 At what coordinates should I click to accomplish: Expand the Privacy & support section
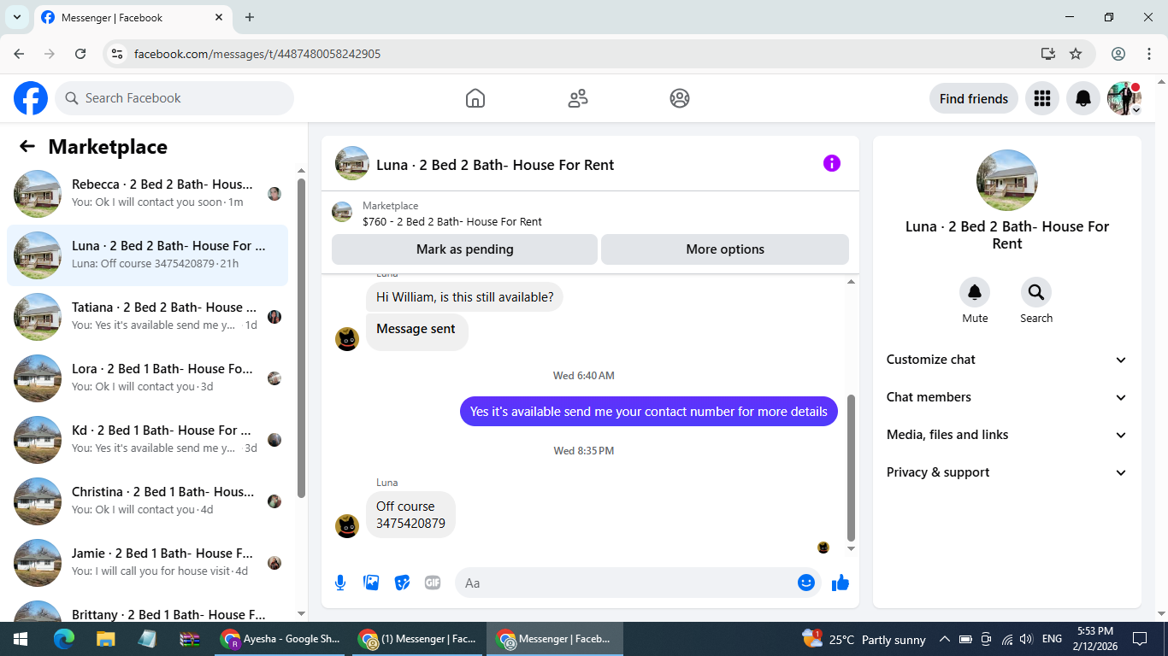click(1007, 472)
